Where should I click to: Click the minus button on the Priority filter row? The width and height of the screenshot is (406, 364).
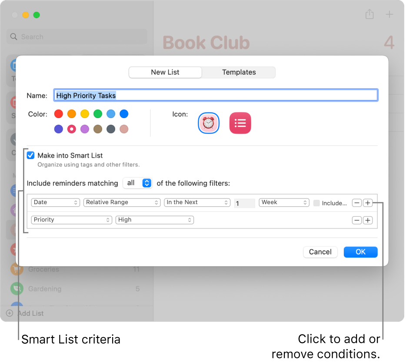pyautogui.click(x=356, y=220)
